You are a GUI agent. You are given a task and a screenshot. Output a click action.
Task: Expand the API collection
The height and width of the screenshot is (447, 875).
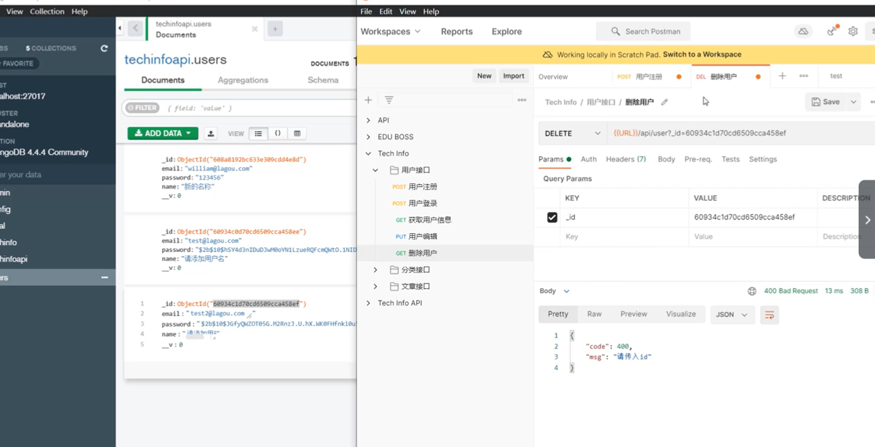369,120
